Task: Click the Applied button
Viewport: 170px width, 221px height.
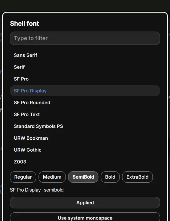Action: point(85,203)
